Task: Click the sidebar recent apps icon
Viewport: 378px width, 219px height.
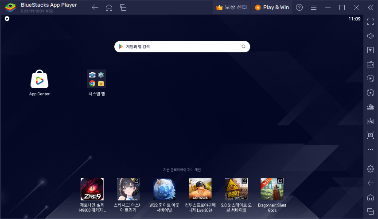Action: coord(370,211)
